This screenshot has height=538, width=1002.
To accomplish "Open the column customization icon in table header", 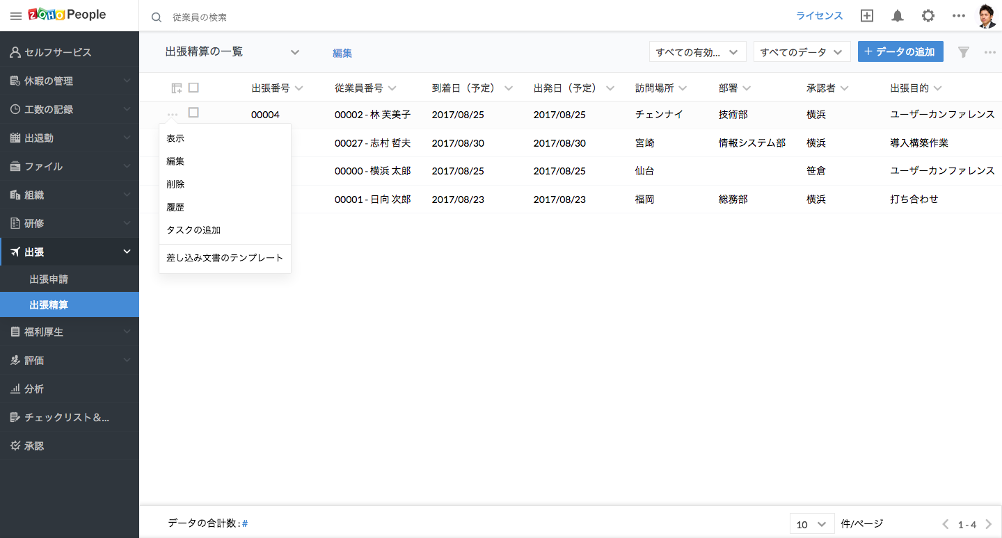I will click(177, 88).
